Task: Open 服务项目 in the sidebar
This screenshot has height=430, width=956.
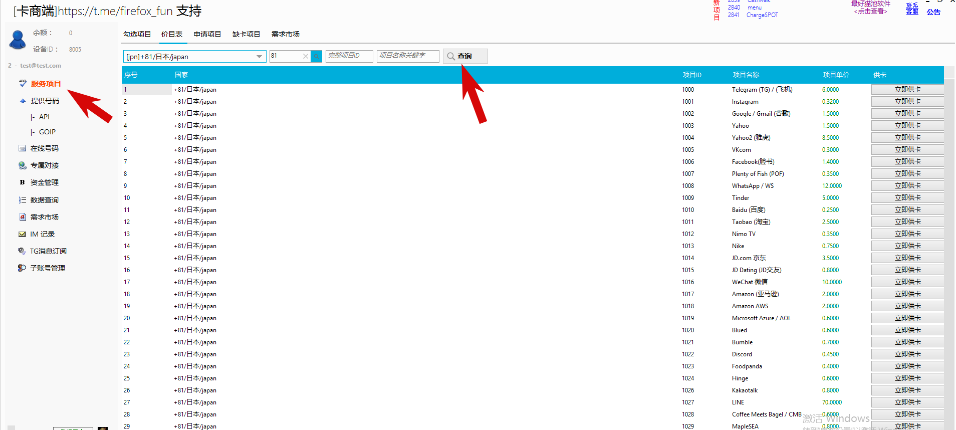Action: point(46,84)
